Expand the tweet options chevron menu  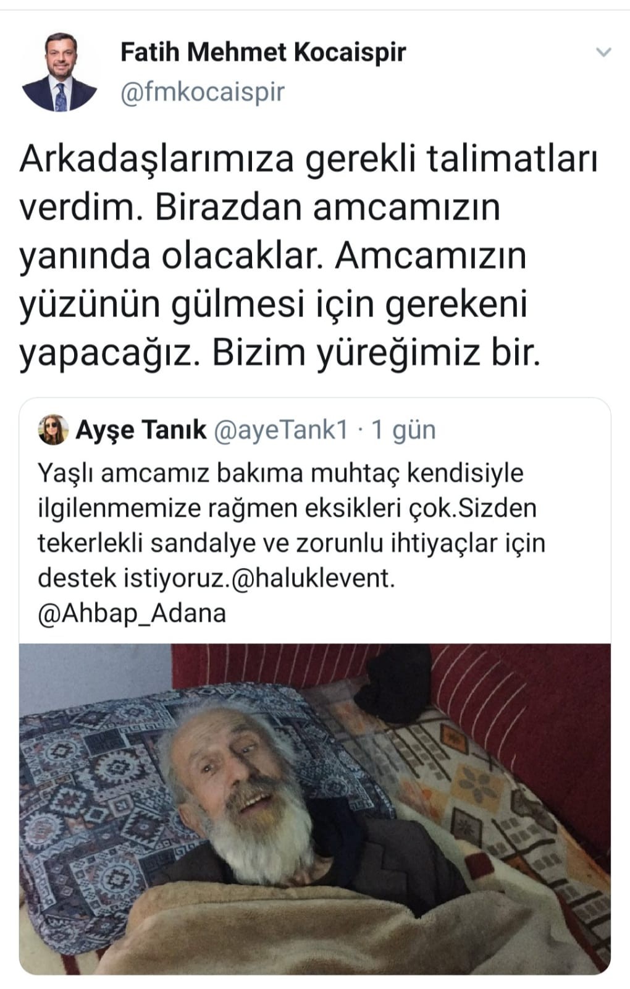tap(603, 53)
